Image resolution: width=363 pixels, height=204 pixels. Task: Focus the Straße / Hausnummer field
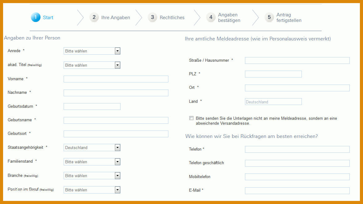tap(297, 60)
